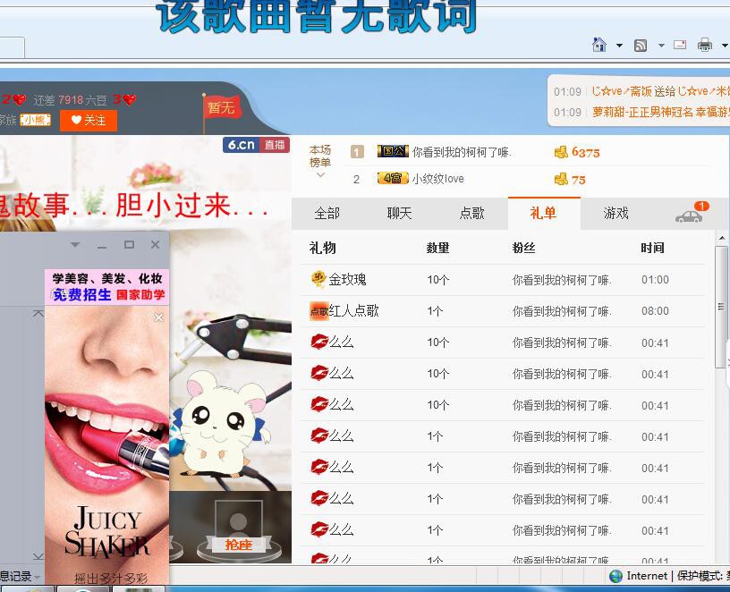The height and width of the screenshot is (592, 730).
Task: Click the lips icon in first 么么 row
Action: click(319, 343)
